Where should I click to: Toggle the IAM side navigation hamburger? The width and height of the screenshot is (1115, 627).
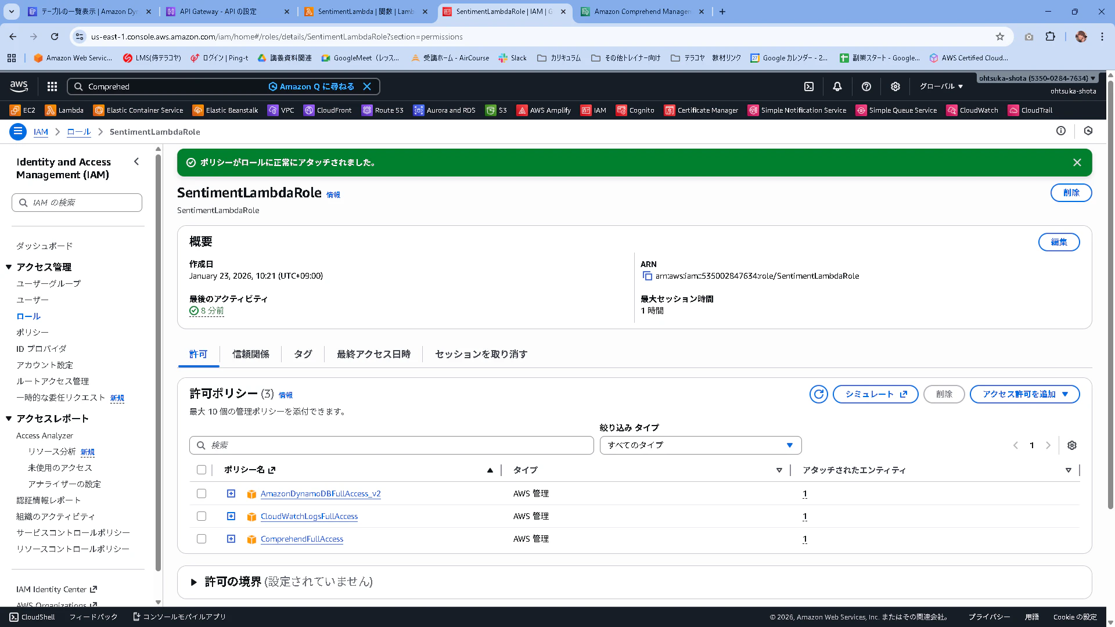click(x=18, y=132)
